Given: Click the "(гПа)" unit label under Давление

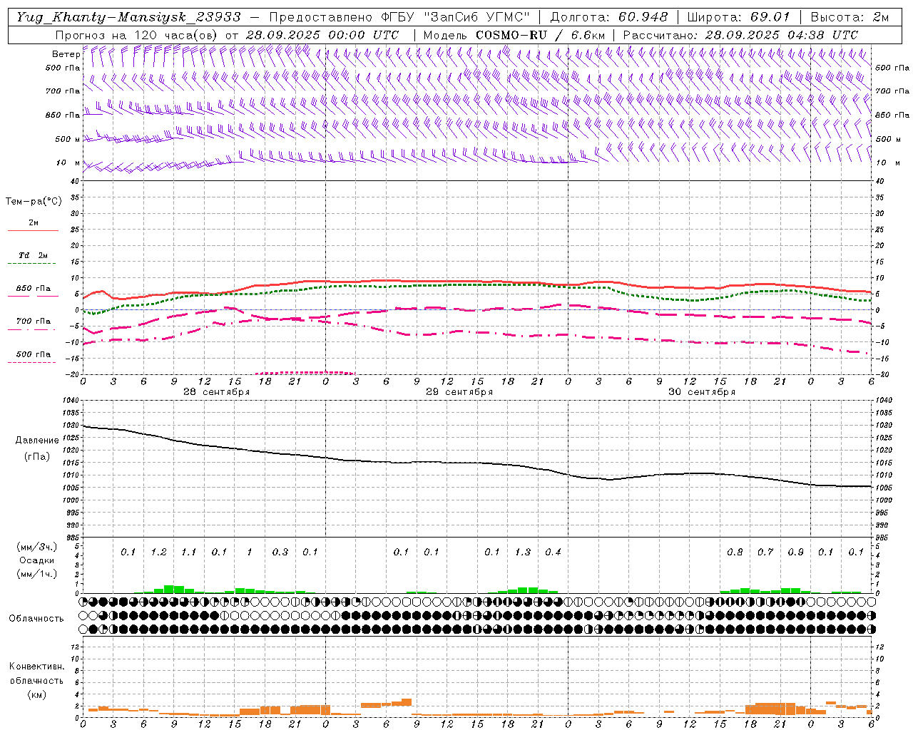Looking at the screenshot, I should pos(36,456).
